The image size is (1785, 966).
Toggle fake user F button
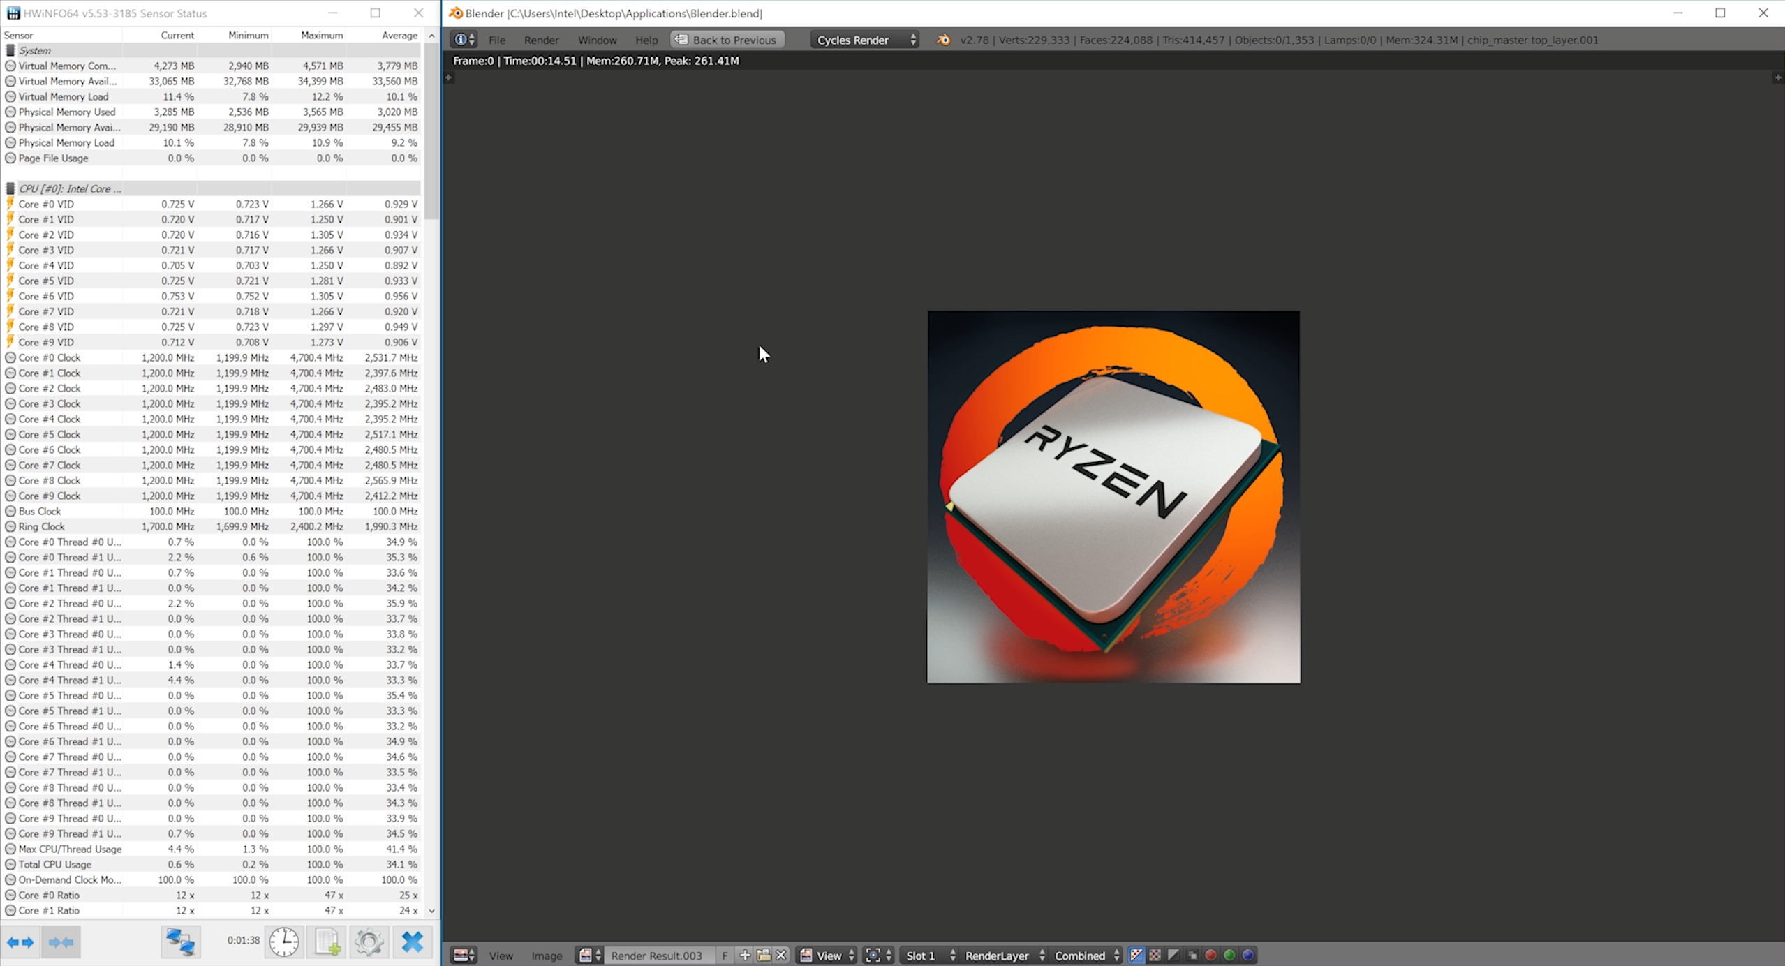(725, 956)
